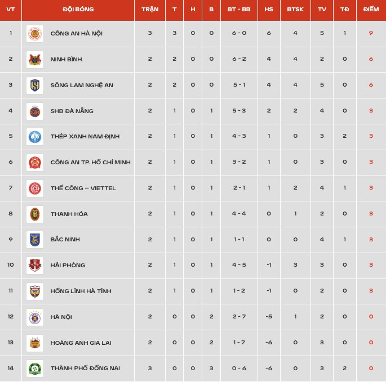Select the Hải Phòng team logo

35,266
